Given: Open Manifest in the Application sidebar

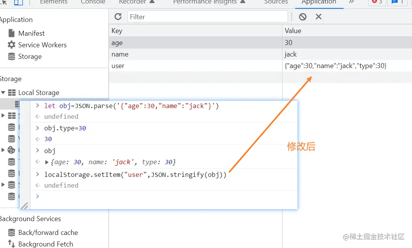Looking at the screenshot, I should click(x=31, y=33).
